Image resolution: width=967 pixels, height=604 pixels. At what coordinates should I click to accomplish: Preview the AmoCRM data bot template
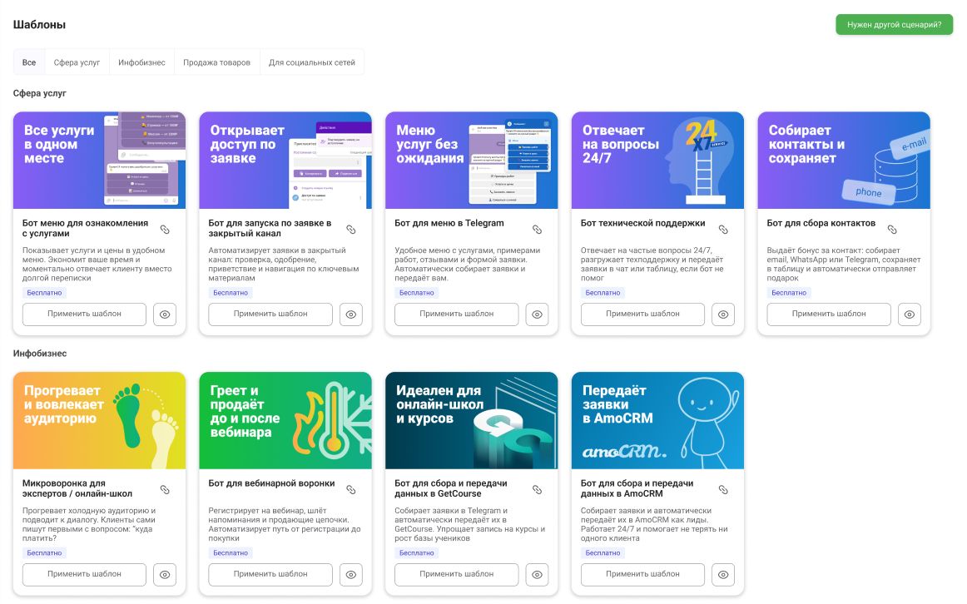(x=723, y=575)
